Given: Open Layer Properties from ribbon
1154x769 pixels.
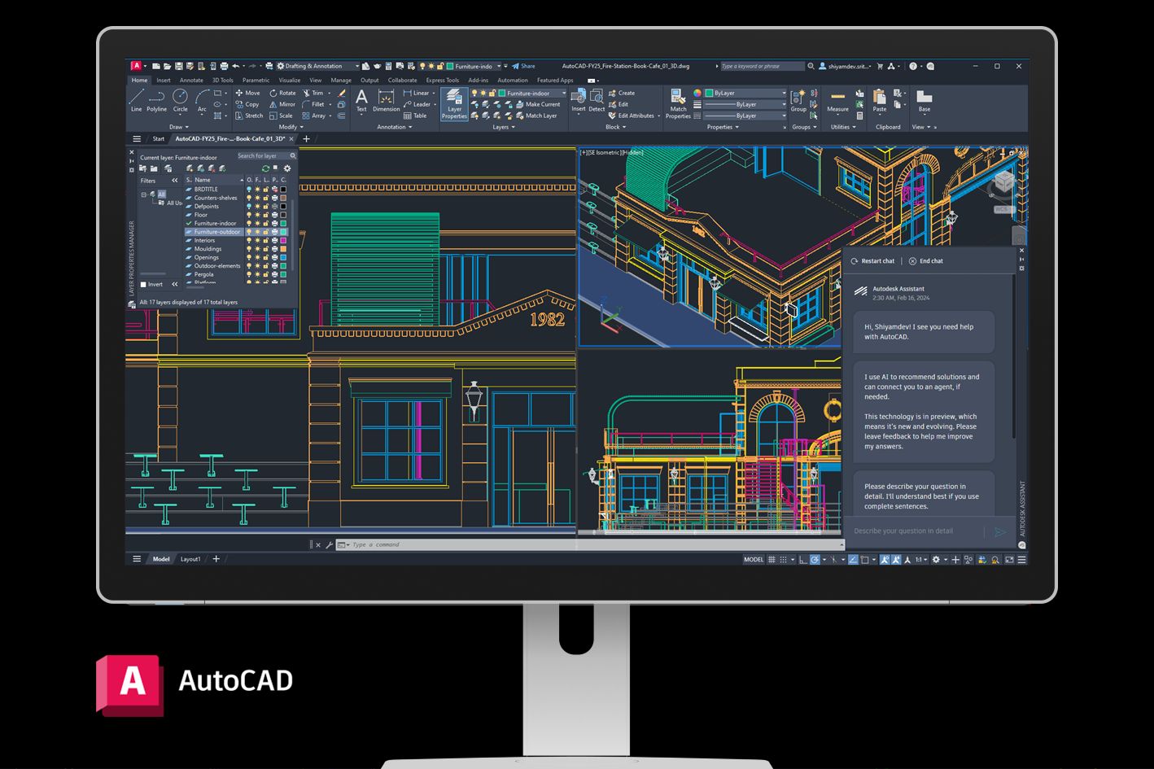Looking at the screenshot, I should point(454,105).
